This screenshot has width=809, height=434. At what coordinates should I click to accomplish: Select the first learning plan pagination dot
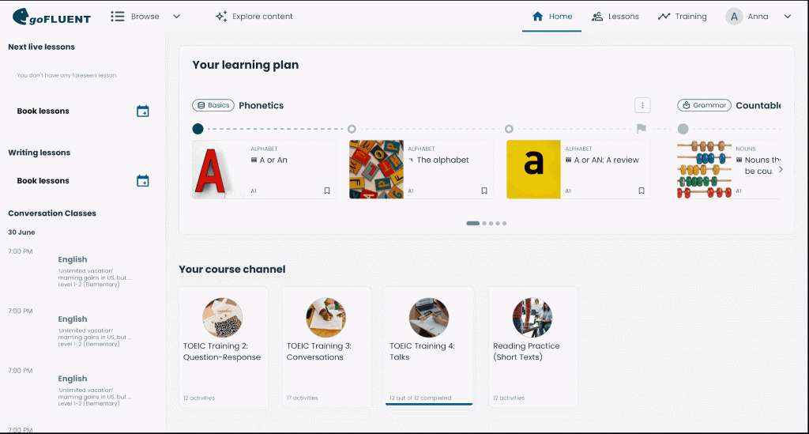[x=472, y=224]
